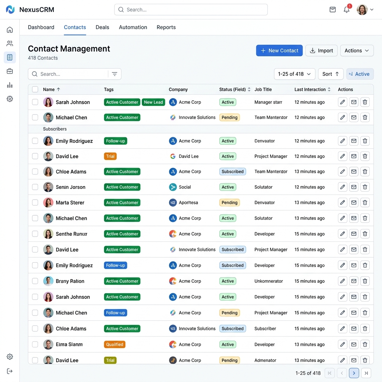Image resolution: width=382 pixels, height=382 pixels.
Task: Select the Senin Jorson row checkbox
Action: pyautogui.click(x=35, y=187)
